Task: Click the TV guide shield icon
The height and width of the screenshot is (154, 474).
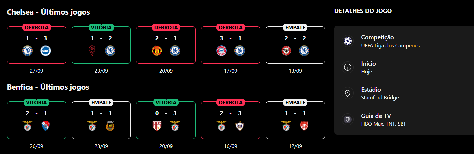Action: [348, 120]
